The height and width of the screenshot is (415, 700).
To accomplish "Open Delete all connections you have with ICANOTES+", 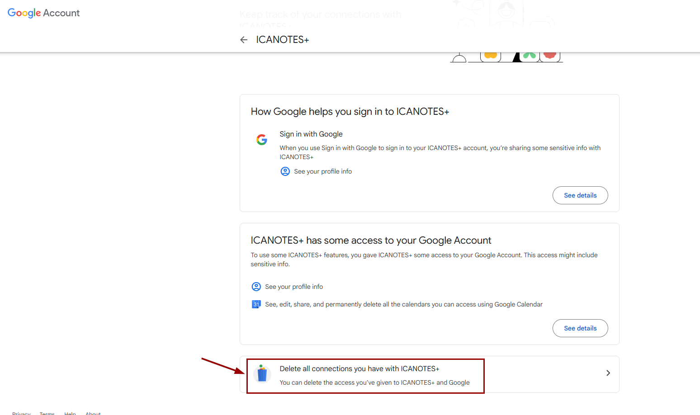I will [x=430, y=374].
